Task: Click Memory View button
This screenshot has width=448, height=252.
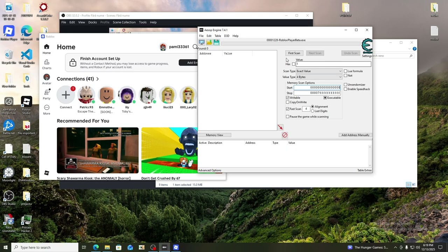Action: point(215,135)
